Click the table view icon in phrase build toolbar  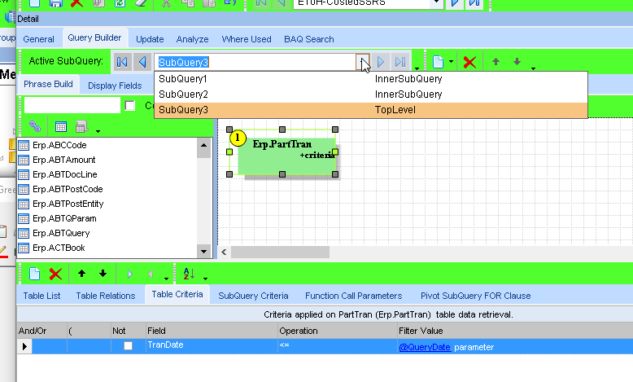tap(61, 127)
